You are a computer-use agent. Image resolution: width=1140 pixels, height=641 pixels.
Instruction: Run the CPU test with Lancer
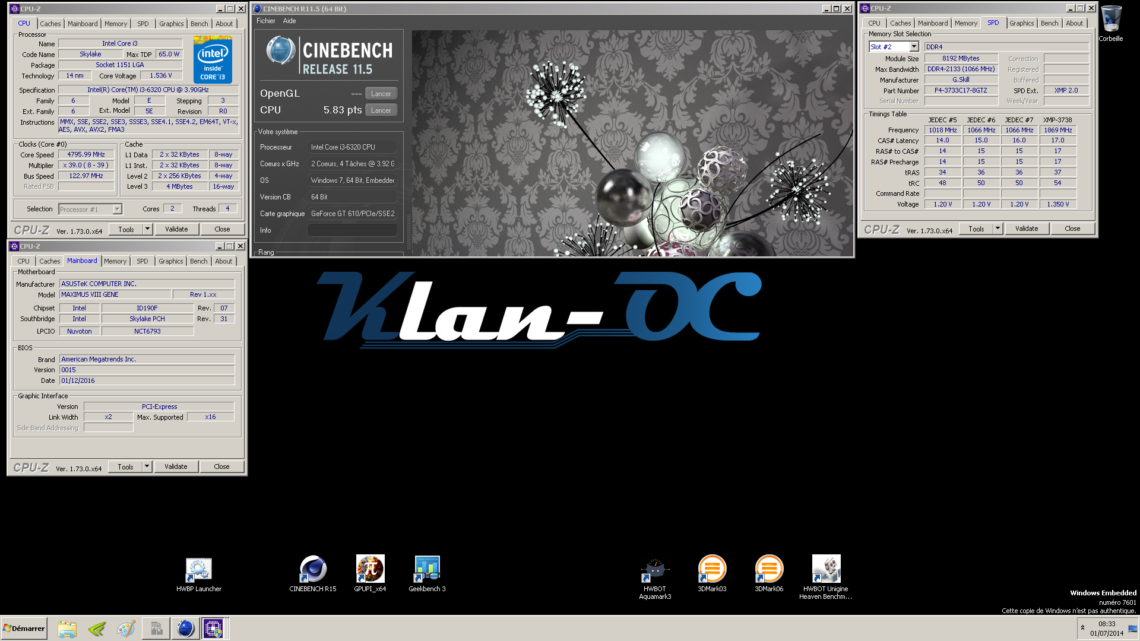click(381, 110)
